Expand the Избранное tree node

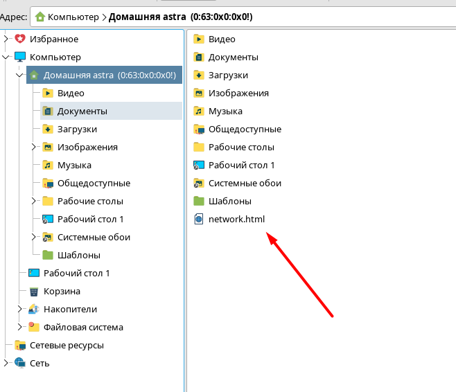click(6, 39)
